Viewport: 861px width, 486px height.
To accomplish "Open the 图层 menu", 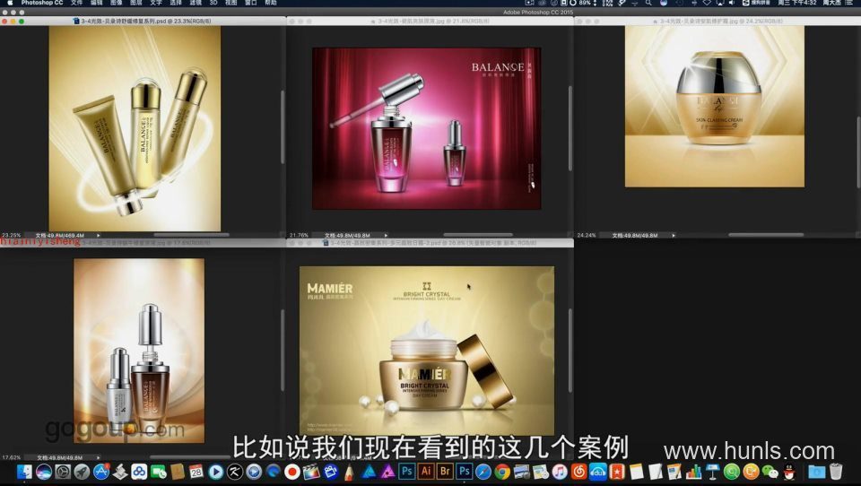I will [135, 3].
